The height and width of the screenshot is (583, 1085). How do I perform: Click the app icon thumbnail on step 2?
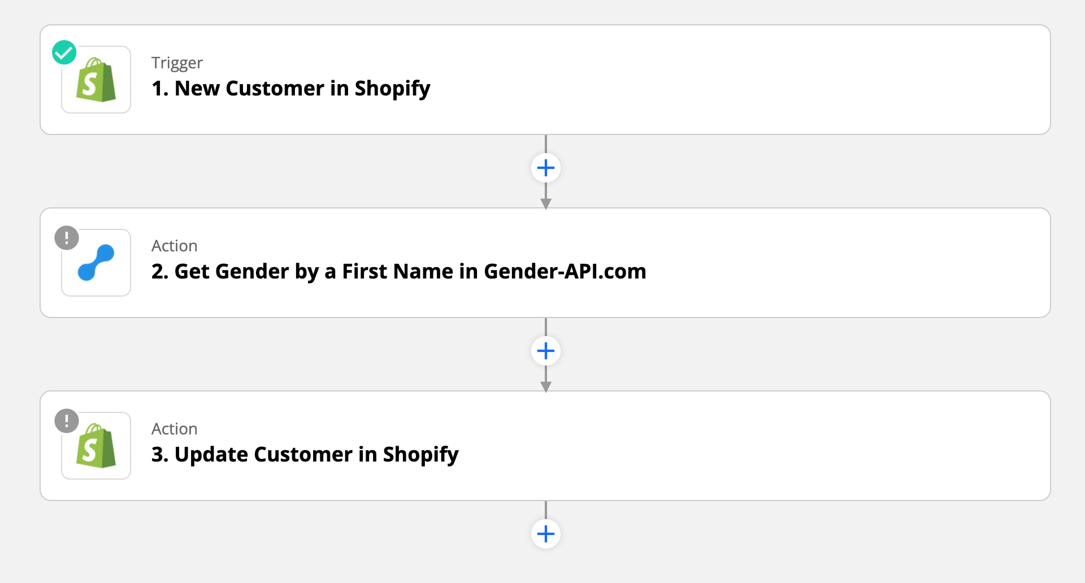pos(96,262)
